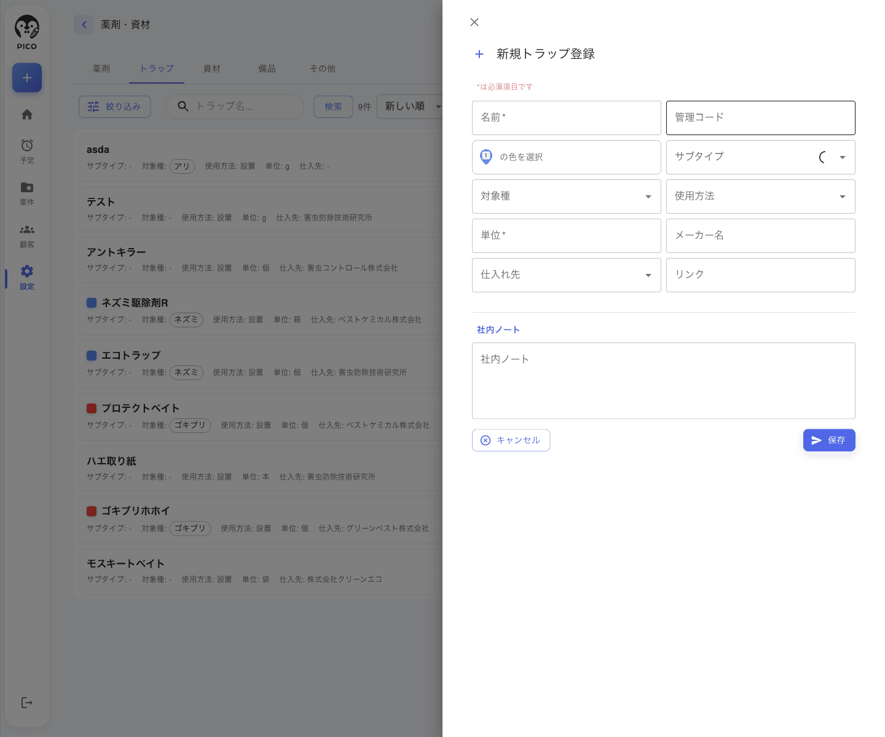Click the red swatch of ゴキブリホホイ
Viewport: 885px width, 737px height.
(92, 511)
